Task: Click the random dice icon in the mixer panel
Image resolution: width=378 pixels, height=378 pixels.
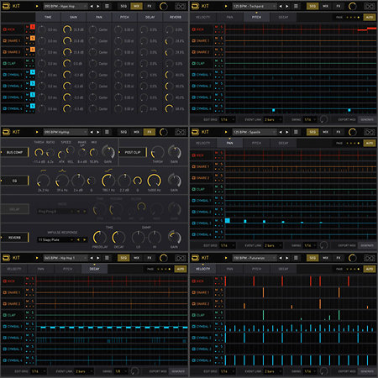Action: [x=181, y=6]
